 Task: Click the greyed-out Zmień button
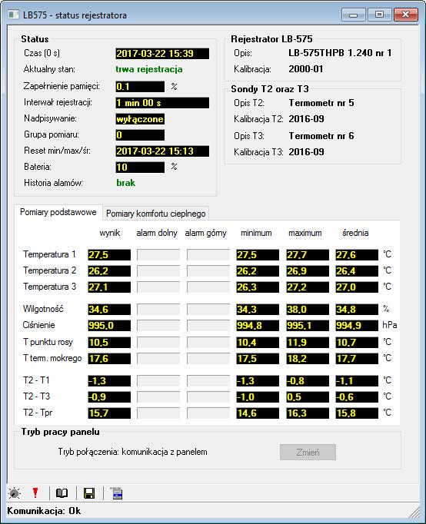(x=308, y=452)
